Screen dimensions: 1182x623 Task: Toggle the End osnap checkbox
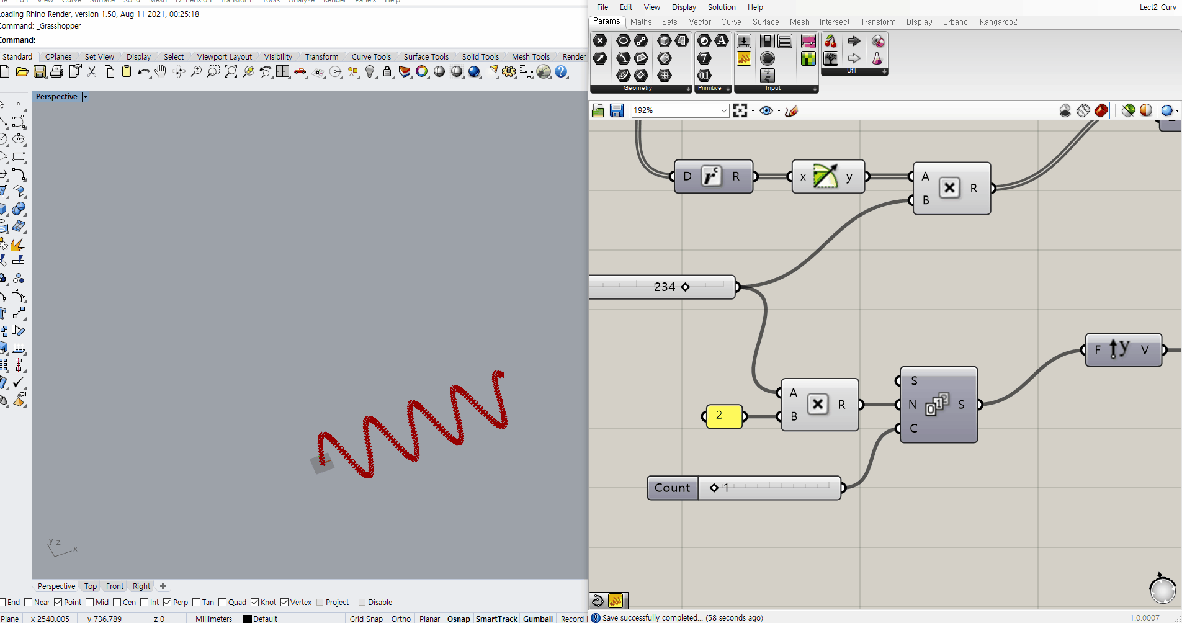2,602
